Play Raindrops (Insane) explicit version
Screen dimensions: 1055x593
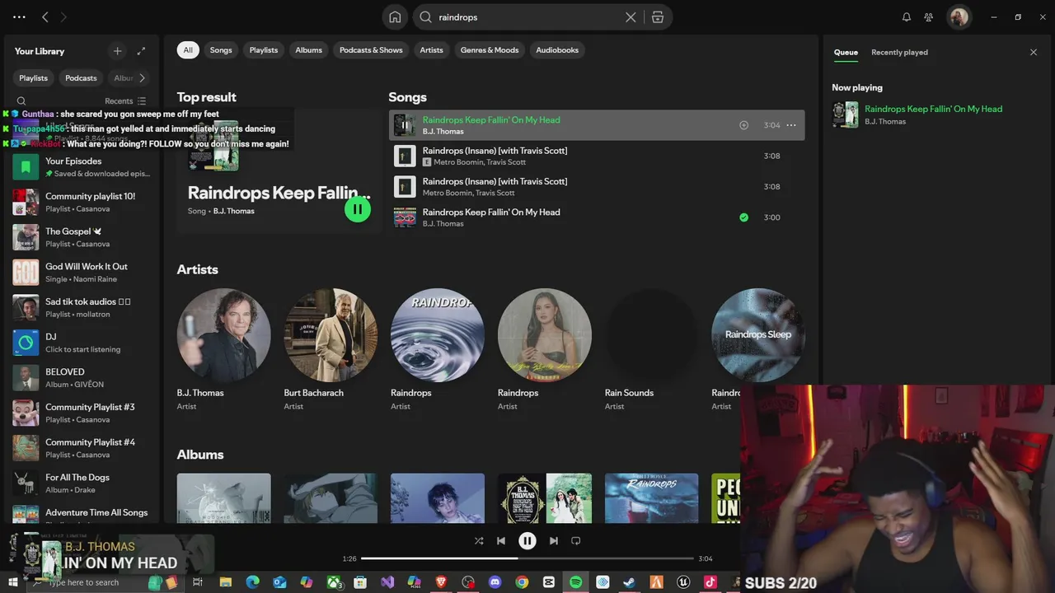[x=597, y=156]
